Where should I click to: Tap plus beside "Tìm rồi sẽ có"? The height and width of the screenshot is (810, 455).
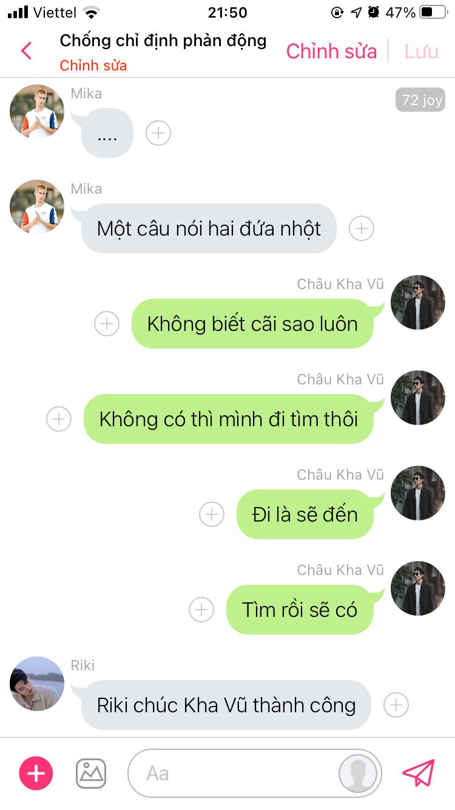click(x=201, y=610)
